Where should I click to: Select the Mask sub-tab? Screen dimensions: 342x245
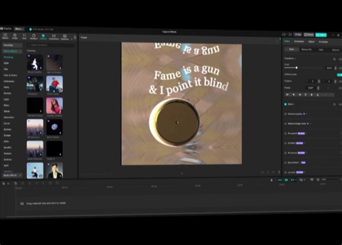pos(321,50)
